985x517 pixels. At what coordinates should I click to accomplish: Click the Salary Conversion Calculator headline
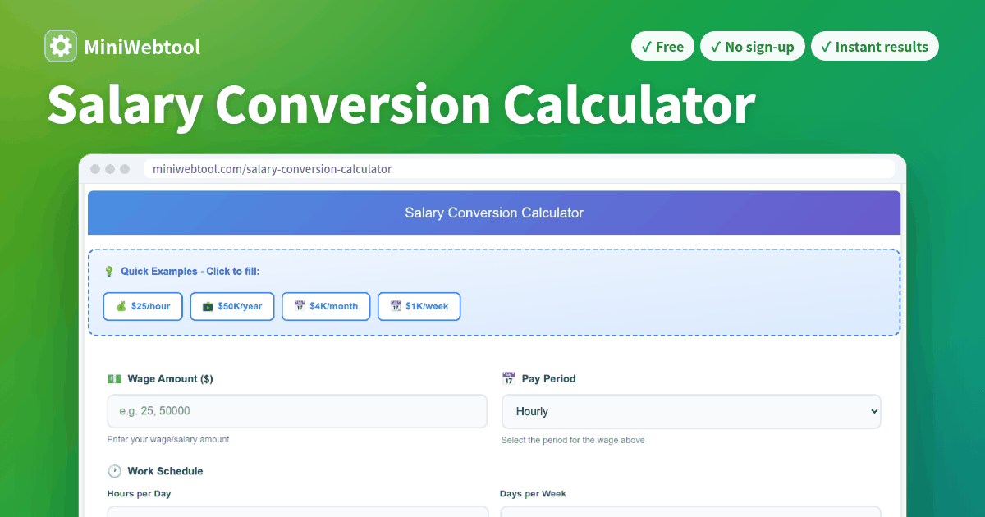(401, 105)
